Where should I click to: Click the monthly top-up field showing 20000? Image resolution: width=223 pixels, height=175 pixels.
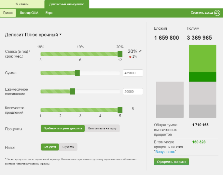coord(133,92)
